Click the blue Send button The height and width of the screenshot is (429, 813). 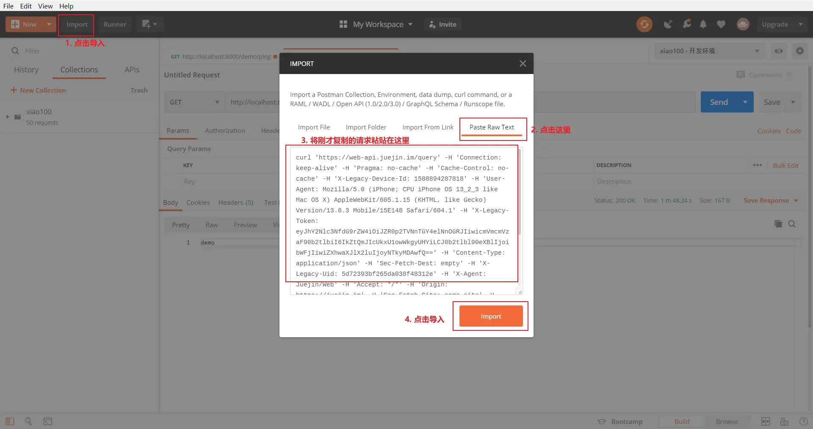[x=719, y=102]
